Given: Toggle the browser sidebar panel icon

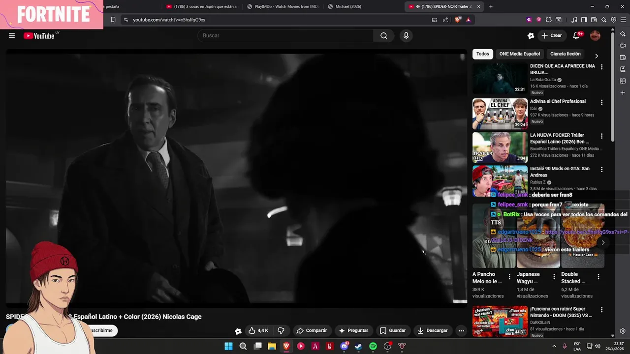Looking at the screenshot, I should (x=584, y=20).
